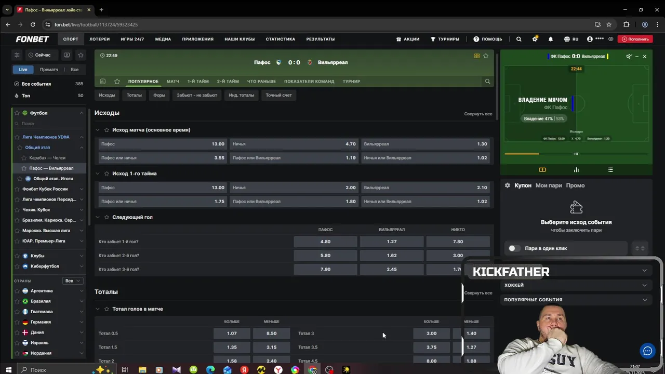Favorite Карабах — Челси star
665x374 pixels.
24,158
